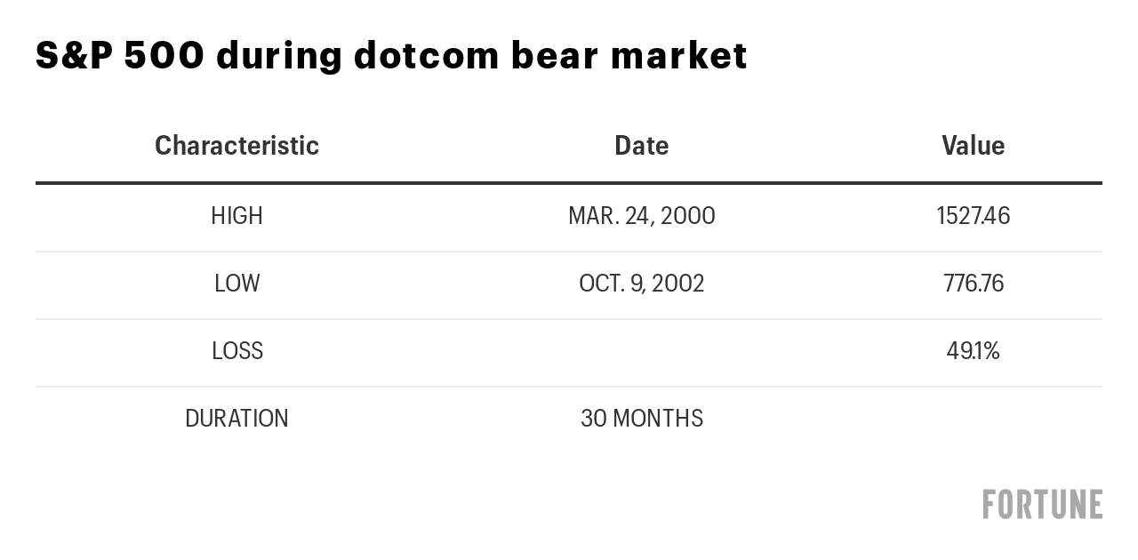Select the 1527.46 value cell
1138x560 pixels.
[973, 216]
